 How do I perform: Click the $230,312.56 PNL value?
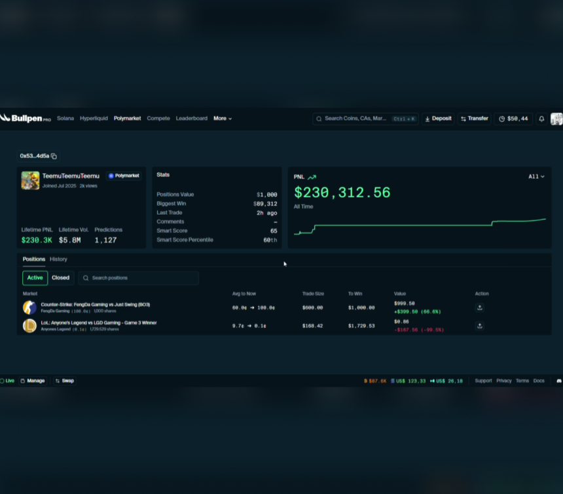click(342, 192)
